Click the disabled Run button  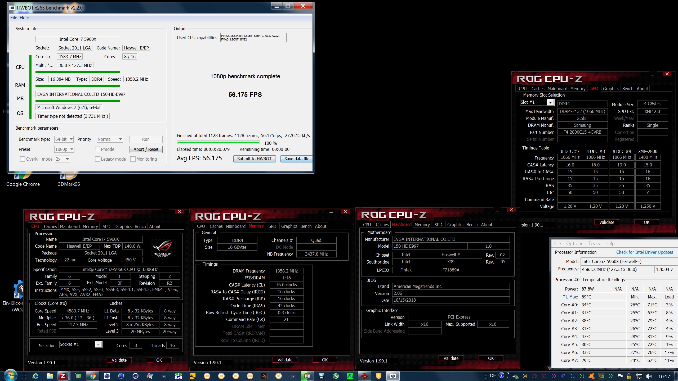click(x=146, y=139)
